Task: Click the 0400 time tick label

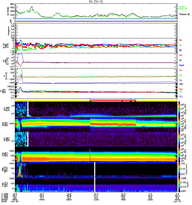Action: pyautogui.click(x=42, y=200)
